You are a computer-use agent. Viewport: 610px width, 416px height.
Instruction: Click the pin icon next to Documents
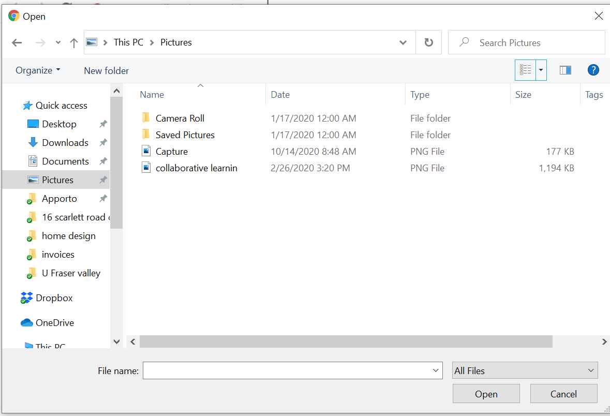[x=103, y=161]
